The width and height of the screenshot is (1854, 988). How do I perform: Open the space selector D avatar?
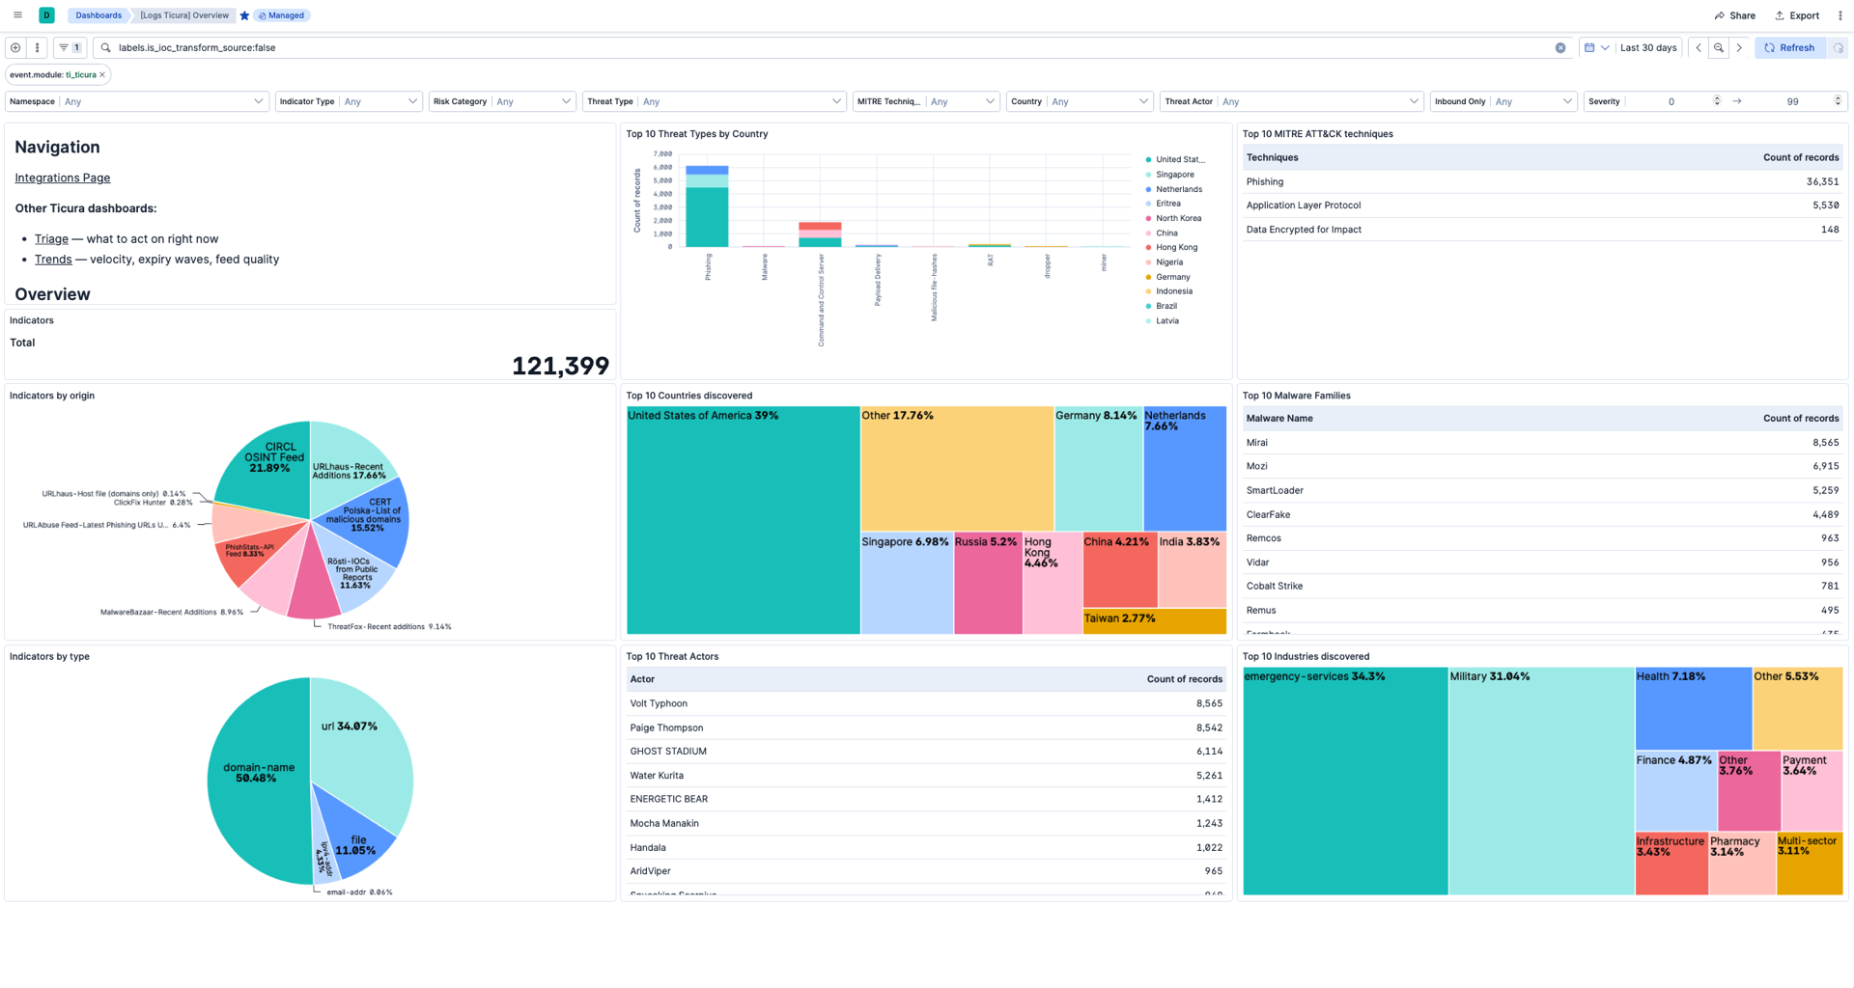[x=46, y=15]
